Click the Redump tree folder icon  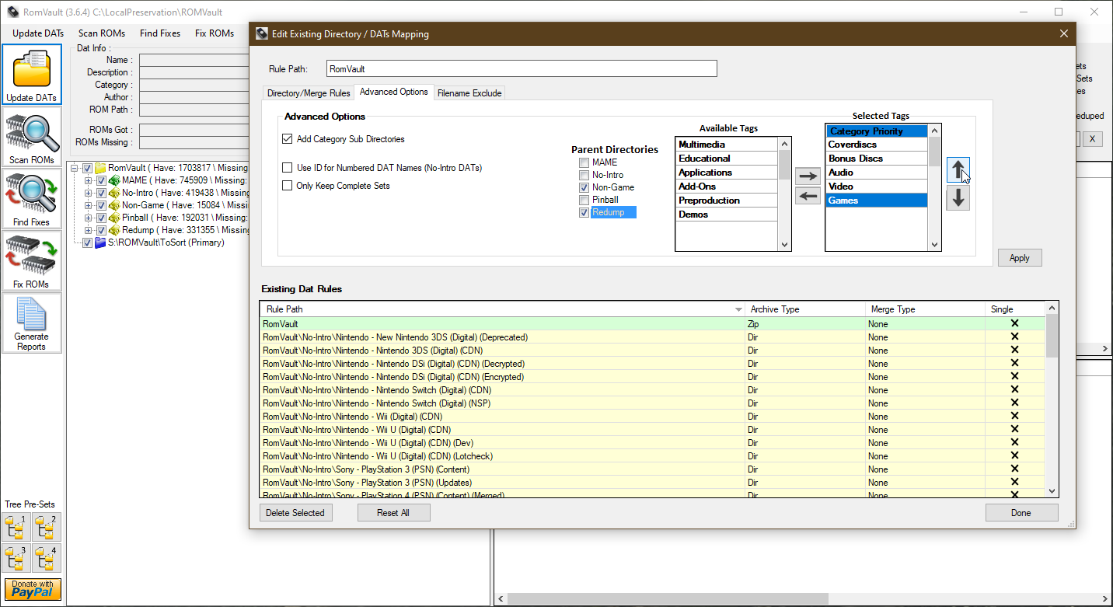(x=113, y=230)
